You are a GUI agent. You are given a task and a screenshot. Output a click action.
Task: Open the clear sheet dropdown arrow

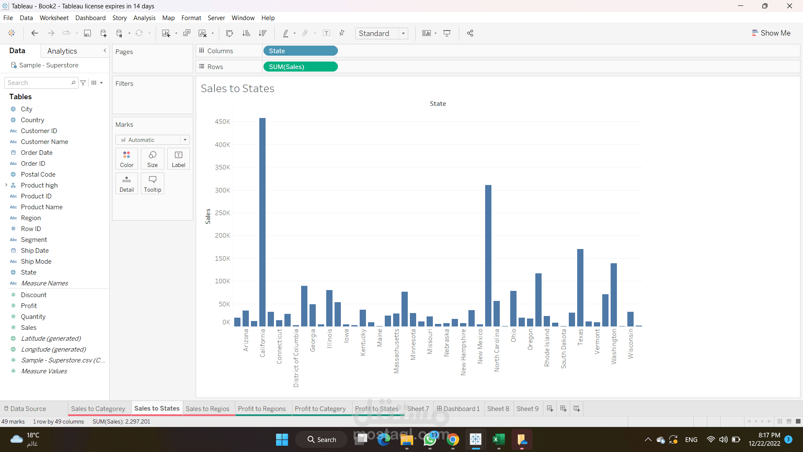click(213, 33)
